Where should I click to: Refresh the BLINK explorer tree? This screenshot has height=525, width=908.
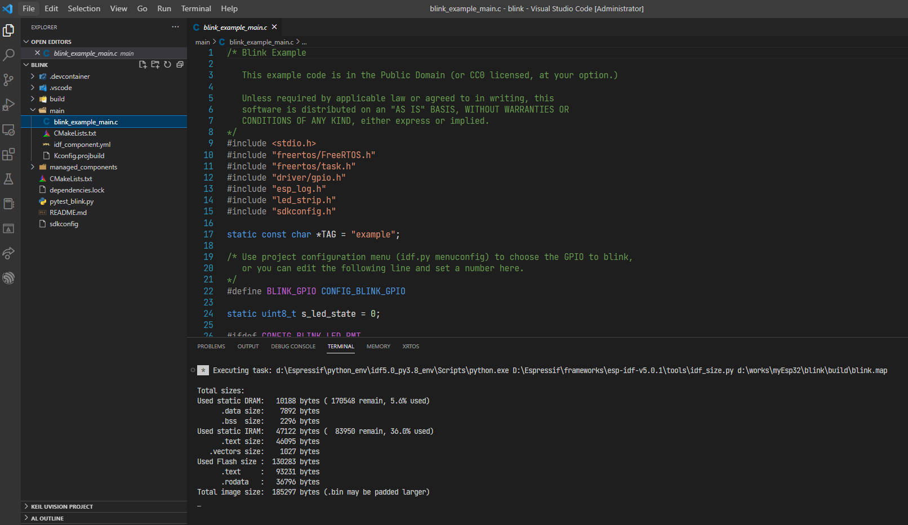(x=167, y=65)
